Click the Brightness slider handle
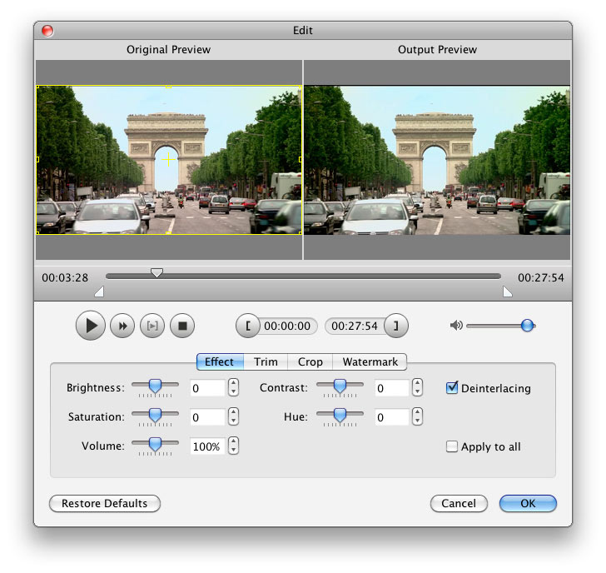Image resolution: width=606 pixels, height=573 pixels. tap(155, 386)
